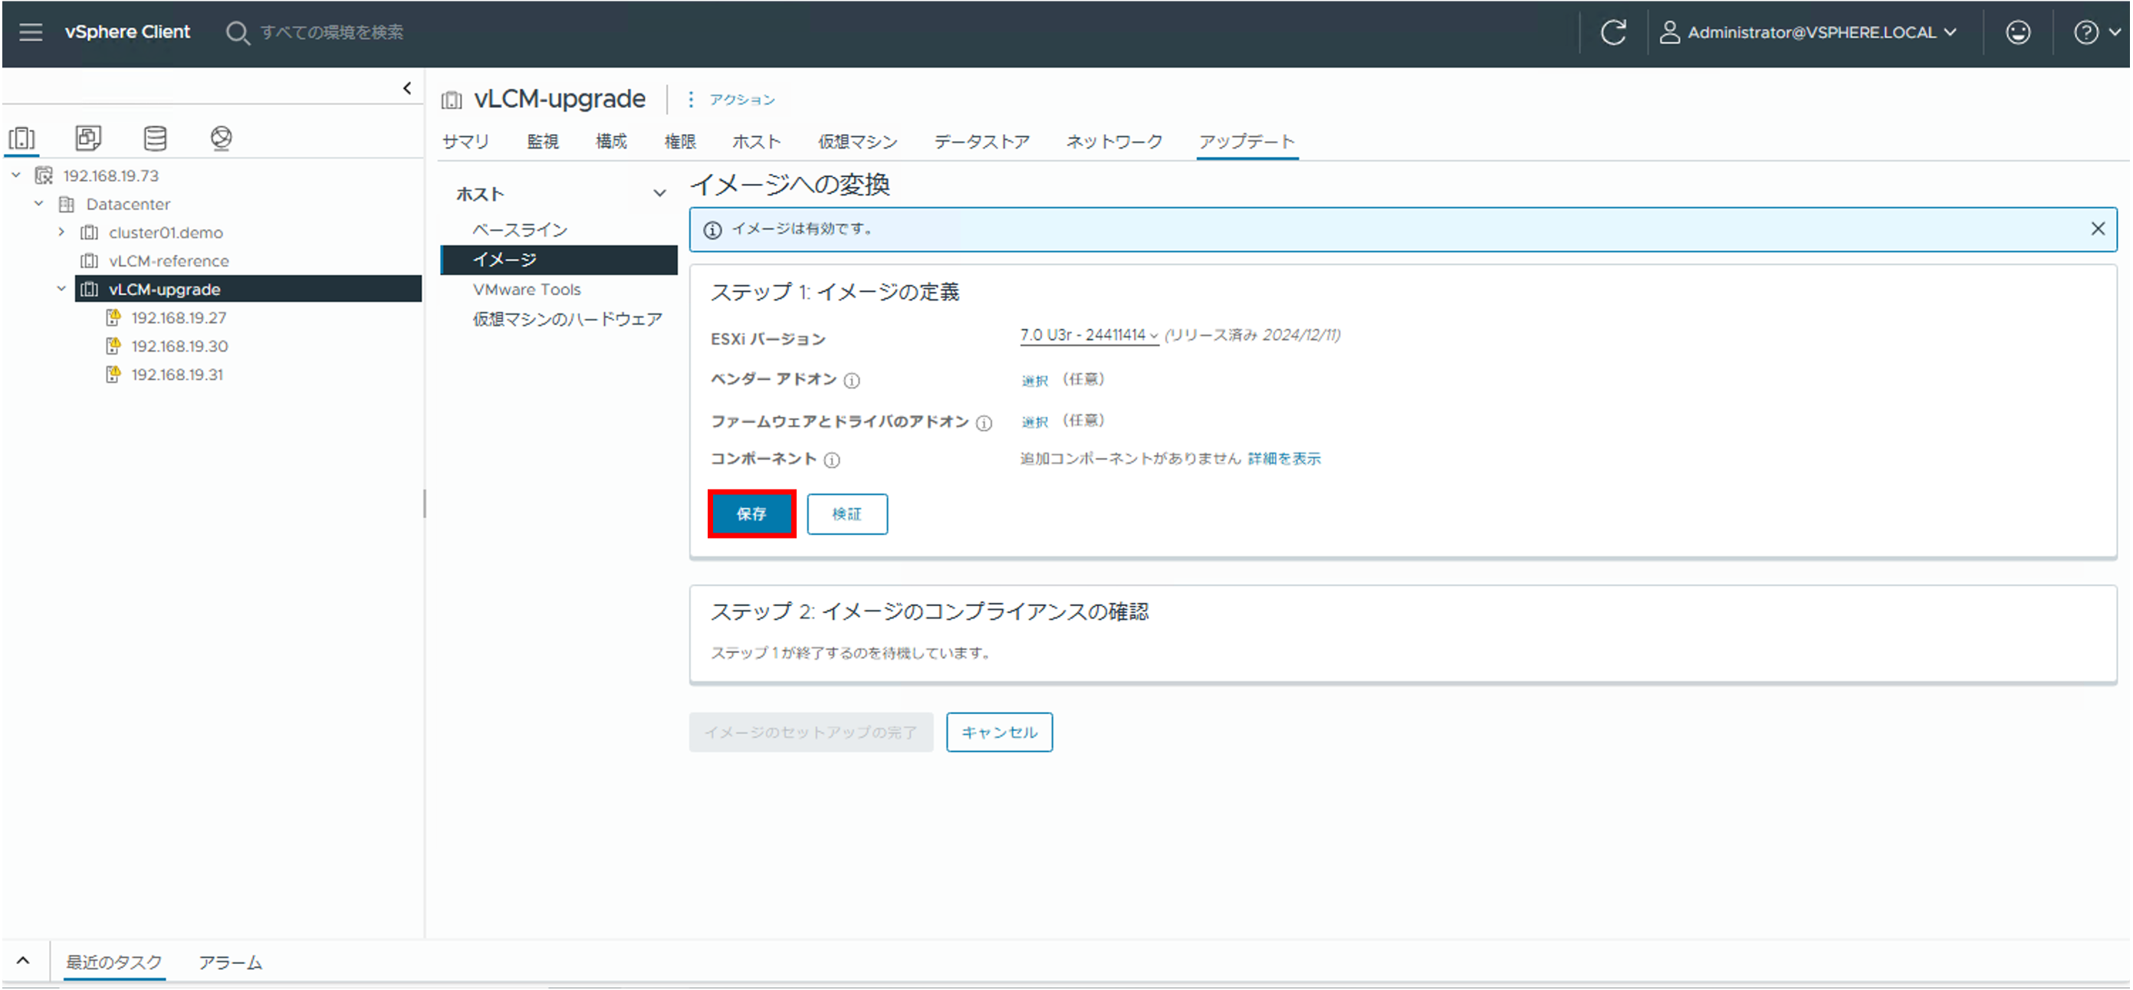Click info icon beside ベンダー アドオン

pyautogui.click(x=851, y=381)
